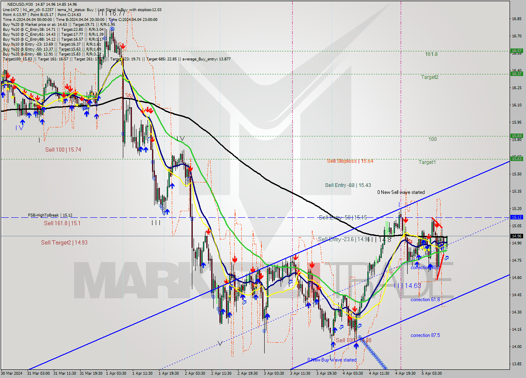Screen dimensions: 526x378
Task: Select the '| | | 16.77' wave label
Action: point(111,13)
